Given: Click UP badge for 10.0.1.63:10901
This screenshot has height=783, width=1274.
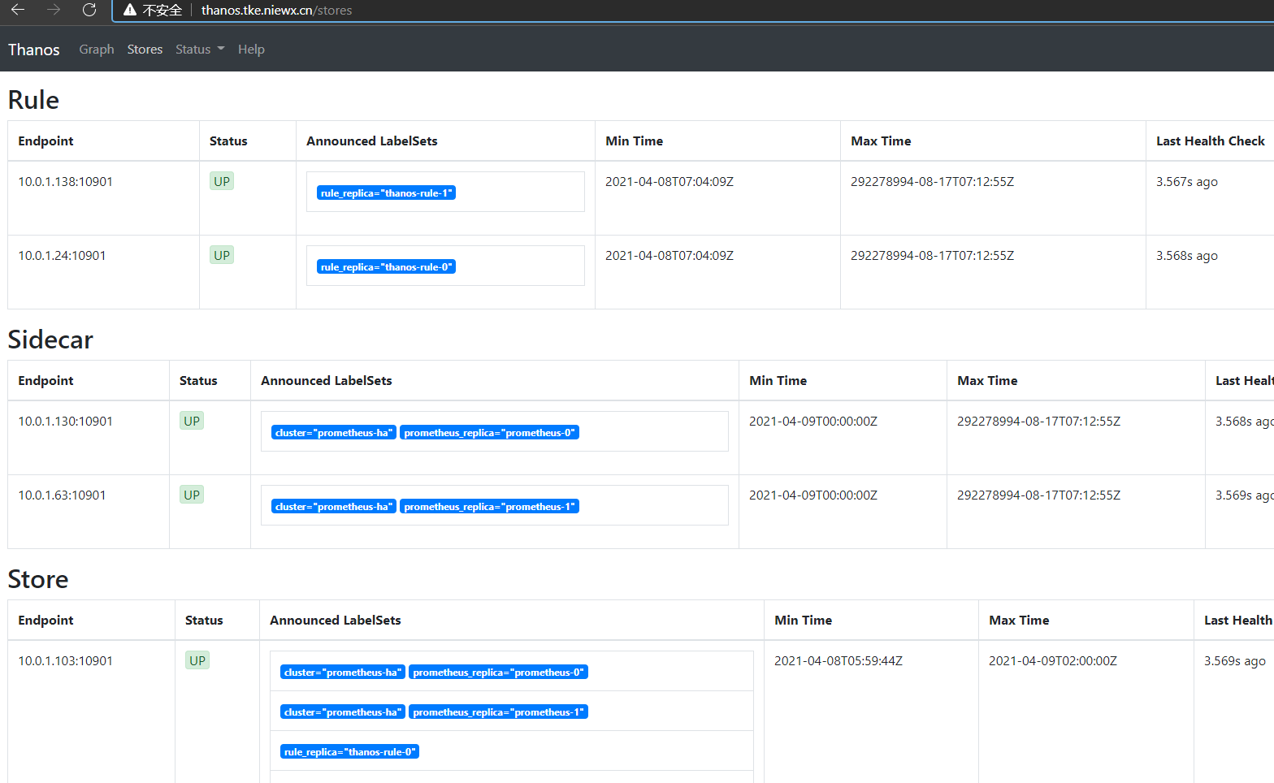Looking at the screenshot, I should tap(192, 495).
